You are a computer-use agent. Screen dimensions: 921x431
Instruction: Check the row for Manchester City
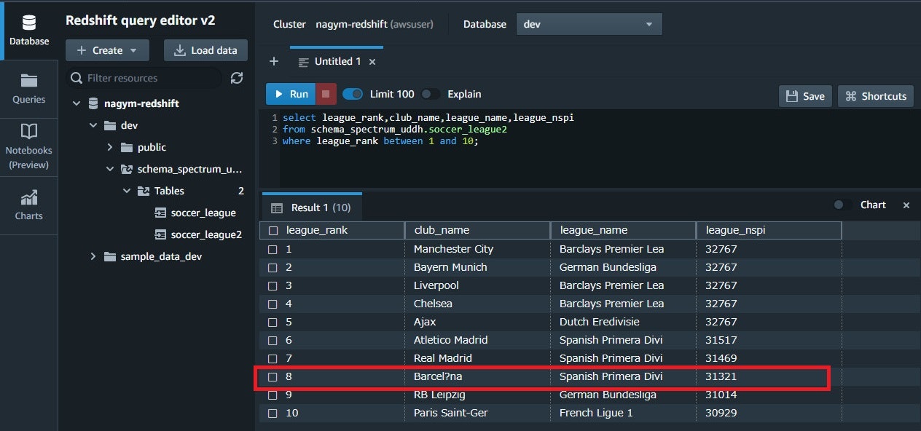tap(273, 249)
